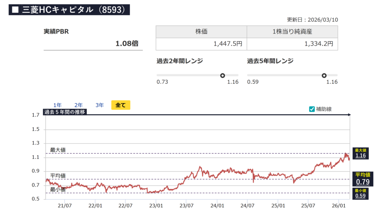Click the 1株当り純資産 header cell
The height and width of the screenshot is (215, 383).
[292, 32]
